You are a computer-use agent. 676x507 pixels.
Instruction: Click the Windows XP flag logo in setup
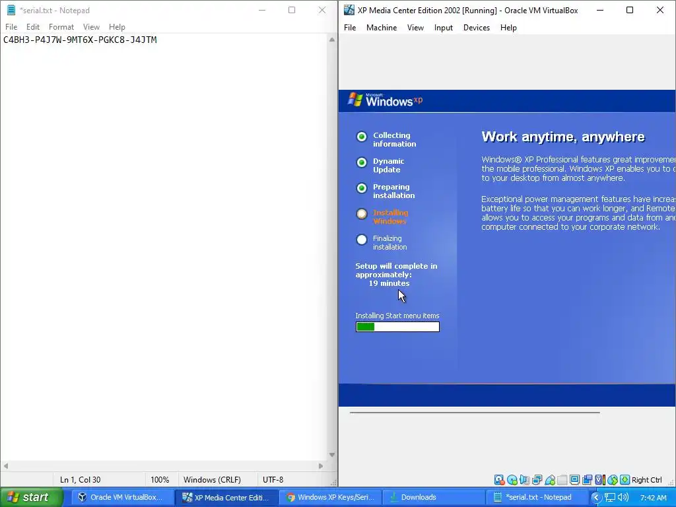click(x=355, y=99)
